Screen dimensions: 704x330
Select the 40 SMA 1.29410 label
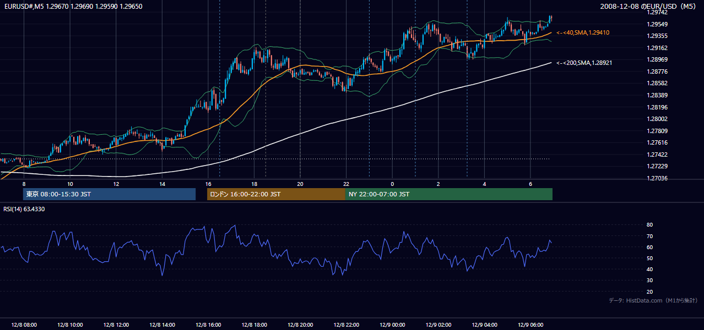[x=583, y=33]
